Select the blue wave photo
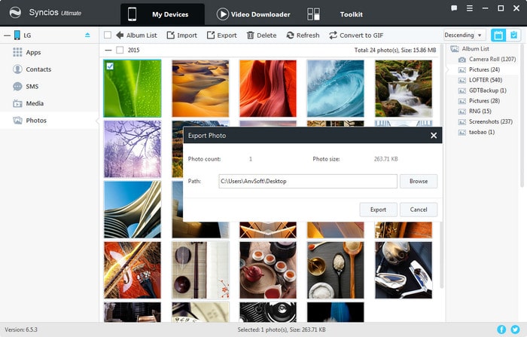The width and height of the screenshot is (527, 337). coord(336,88)
